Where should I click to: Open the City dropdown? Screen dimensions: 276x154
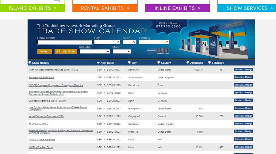click(107, 42)
